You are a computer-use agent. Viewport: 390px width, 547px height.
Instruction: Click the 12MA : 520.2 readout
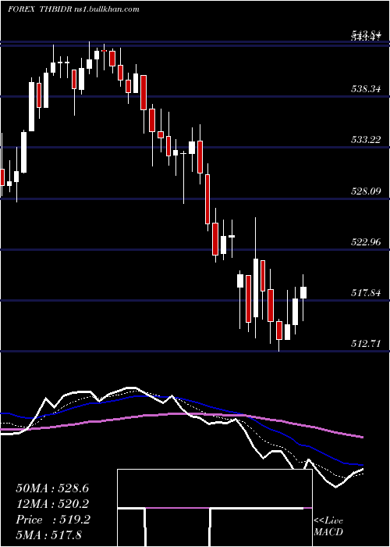coord(52,504)
